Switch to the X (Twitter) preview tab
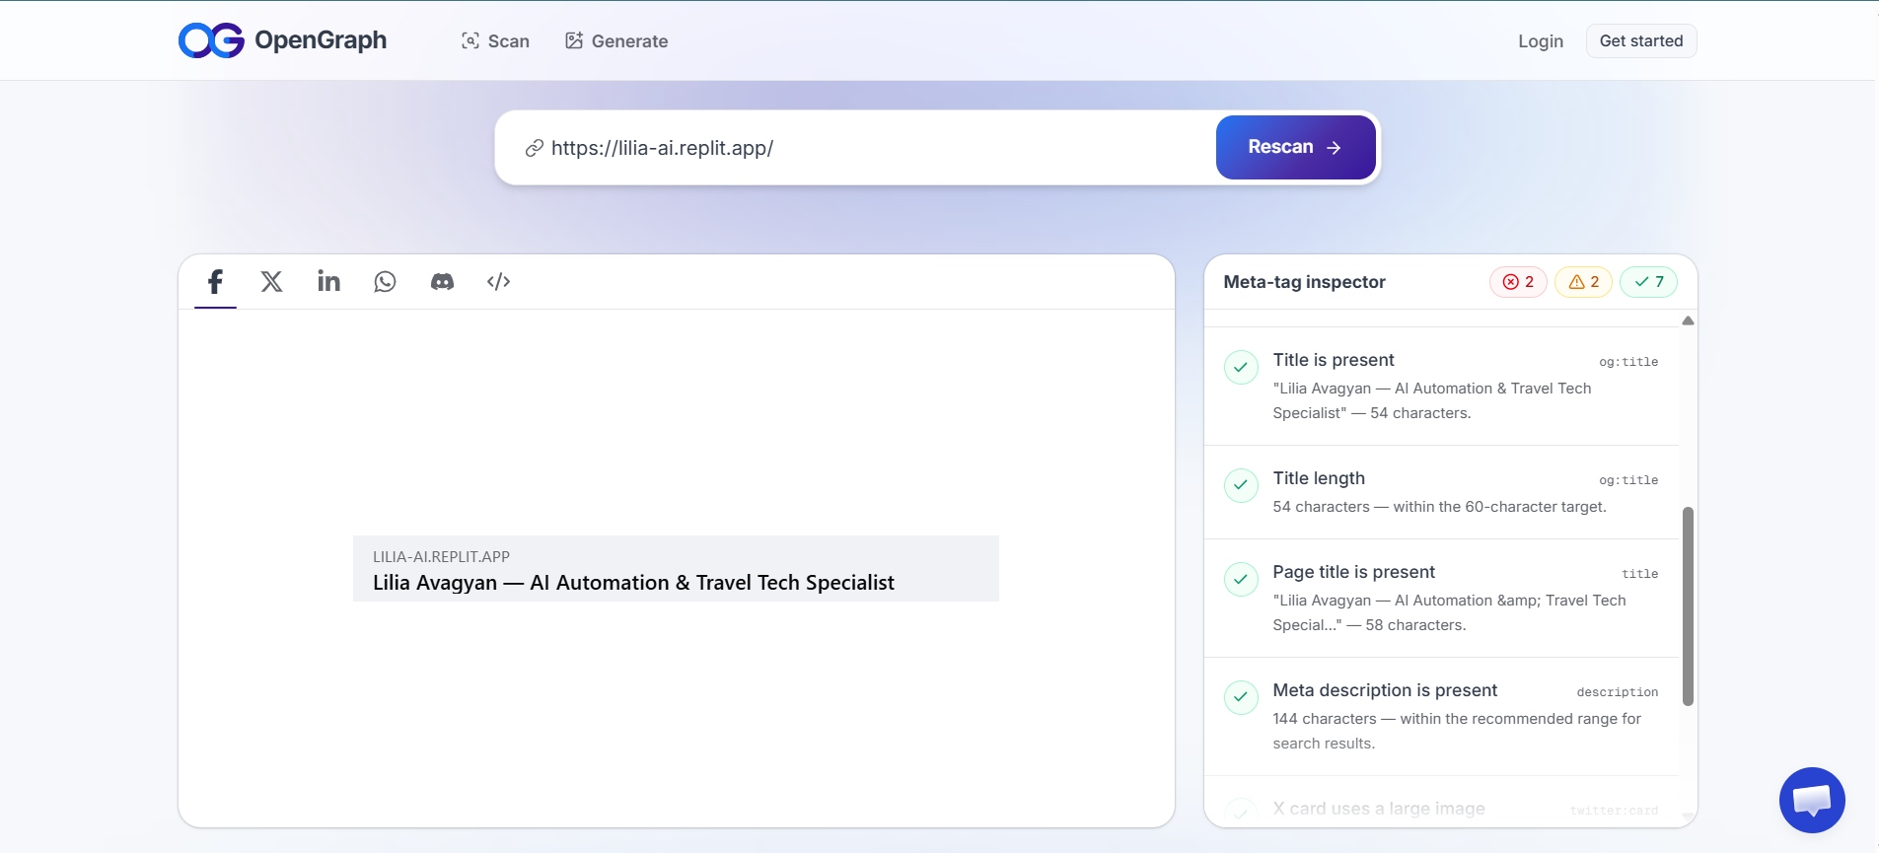Viewport: 1879px width, 853px height. coord(271,282)
